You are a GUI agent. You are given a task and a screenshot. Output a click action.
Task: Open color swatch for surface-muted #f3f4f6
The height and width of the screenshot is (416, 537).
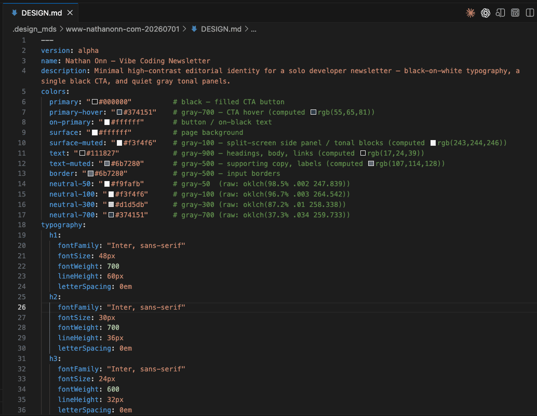click(119, 143)
